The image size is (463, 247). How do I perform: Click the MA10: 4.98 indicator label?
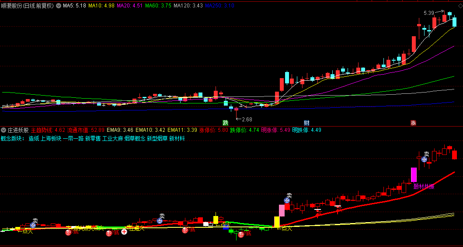[x=101, y=6]
